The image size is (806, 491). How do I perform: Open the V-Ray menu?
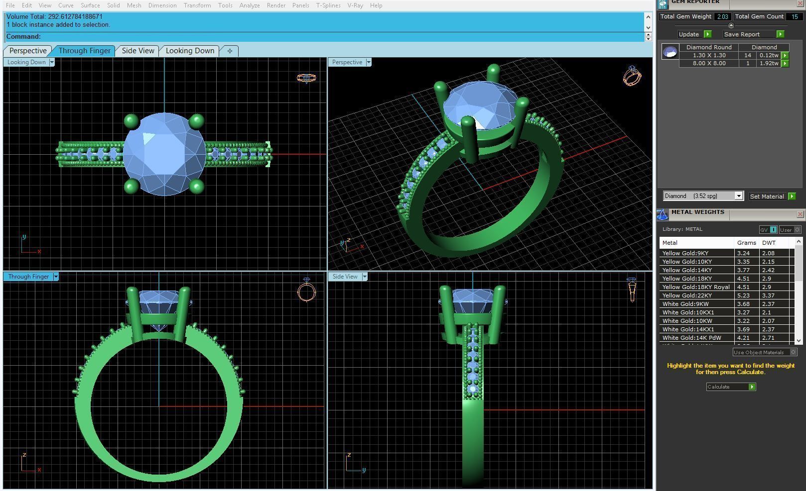click(x=355, y=5)
